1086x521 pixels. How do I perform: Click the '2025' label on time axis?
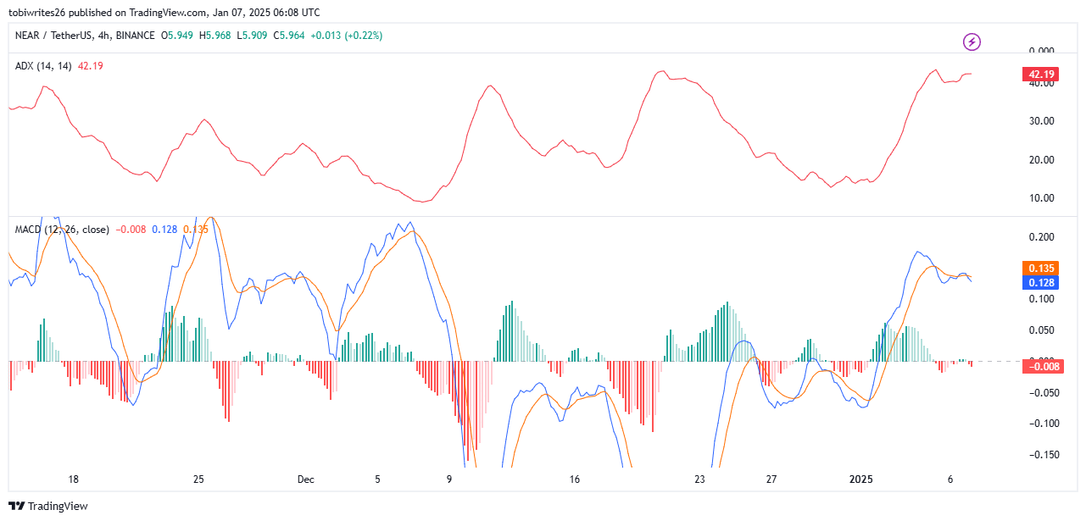861,479
